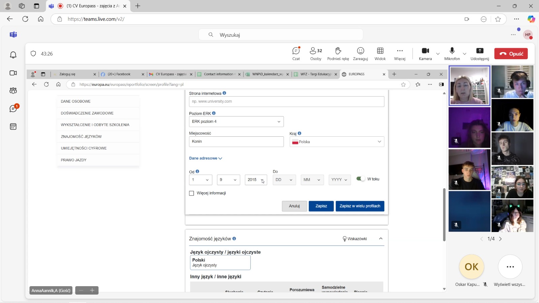
Task: Open the Od year dropdown 2015
Action: (x=256, y=180)
